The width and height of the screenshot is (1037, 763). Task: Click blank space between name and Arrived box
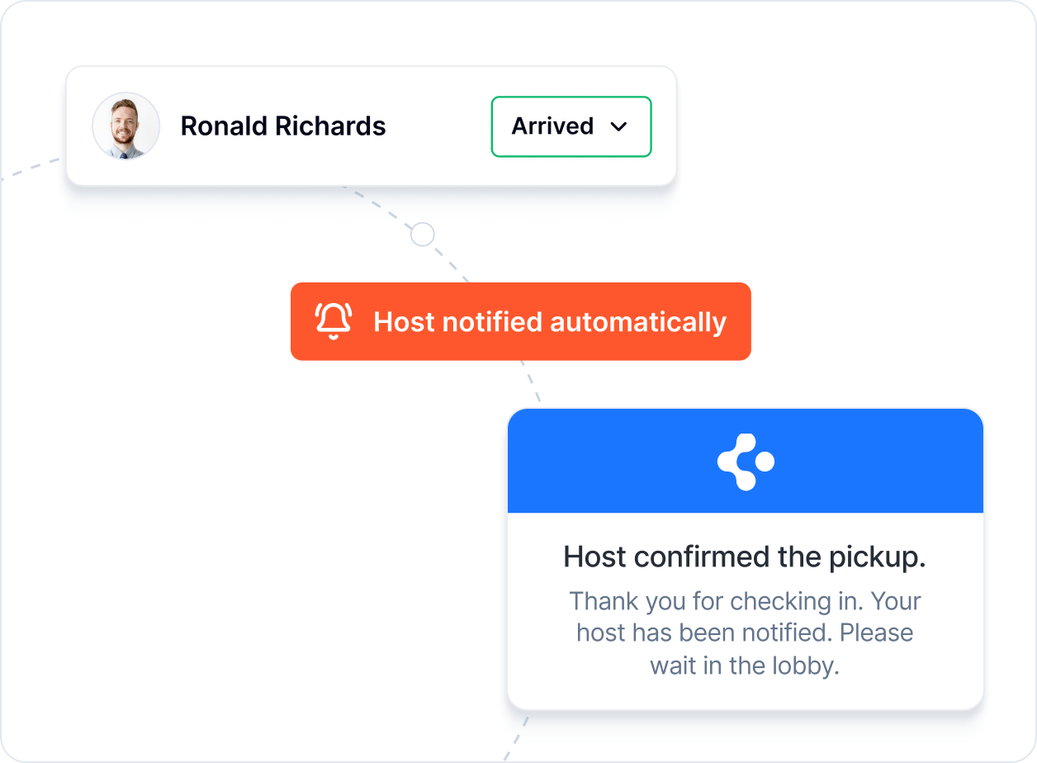click(438, 126)
